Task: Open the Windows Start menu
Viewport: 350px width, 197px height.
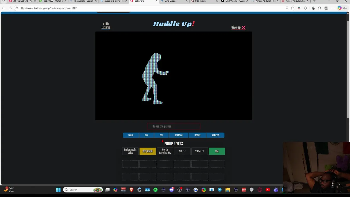Action: pos(58,190)
